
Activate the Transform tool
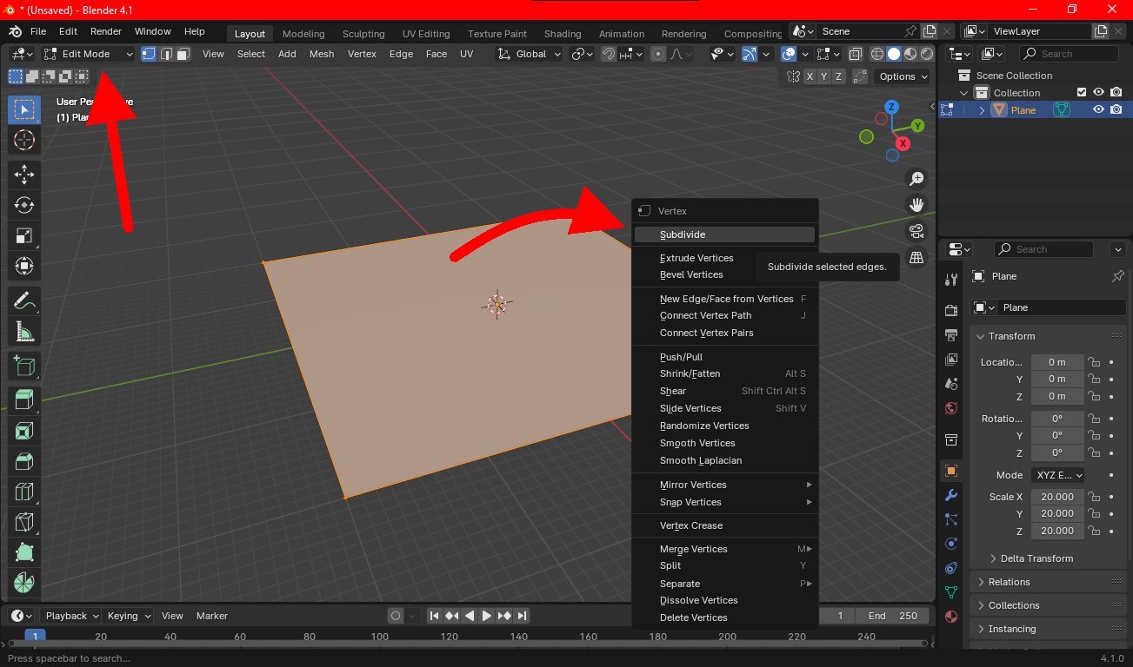(24, 266)
